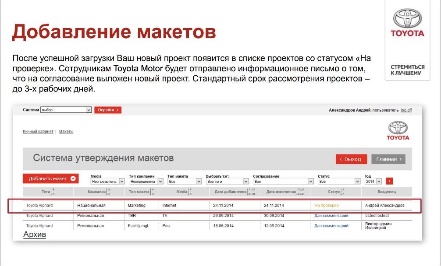
Task: Click Facility mgt. type cell
Action: pos(139,226)
